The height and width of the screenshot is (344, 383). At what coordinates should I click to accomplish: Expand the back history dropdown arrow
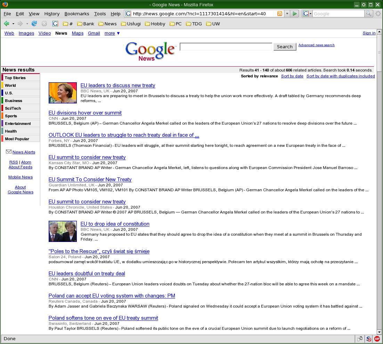point(13,24)
